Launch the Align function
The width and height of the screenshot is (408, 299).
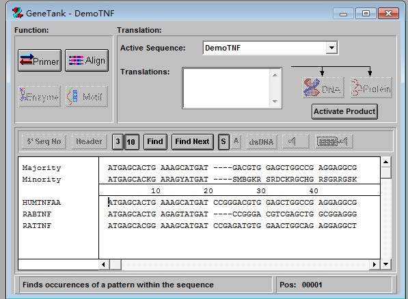[x=87, y=61]
